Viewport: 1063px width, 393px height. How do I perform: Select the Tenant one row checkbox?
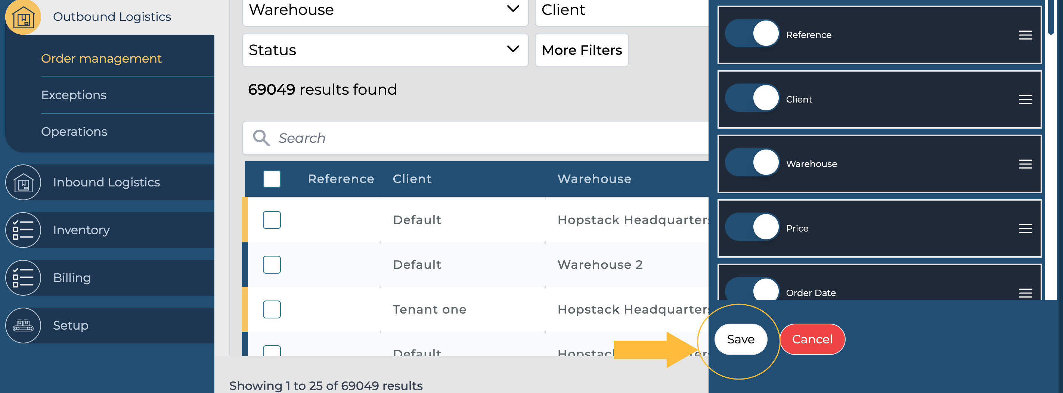click(272, 309)
